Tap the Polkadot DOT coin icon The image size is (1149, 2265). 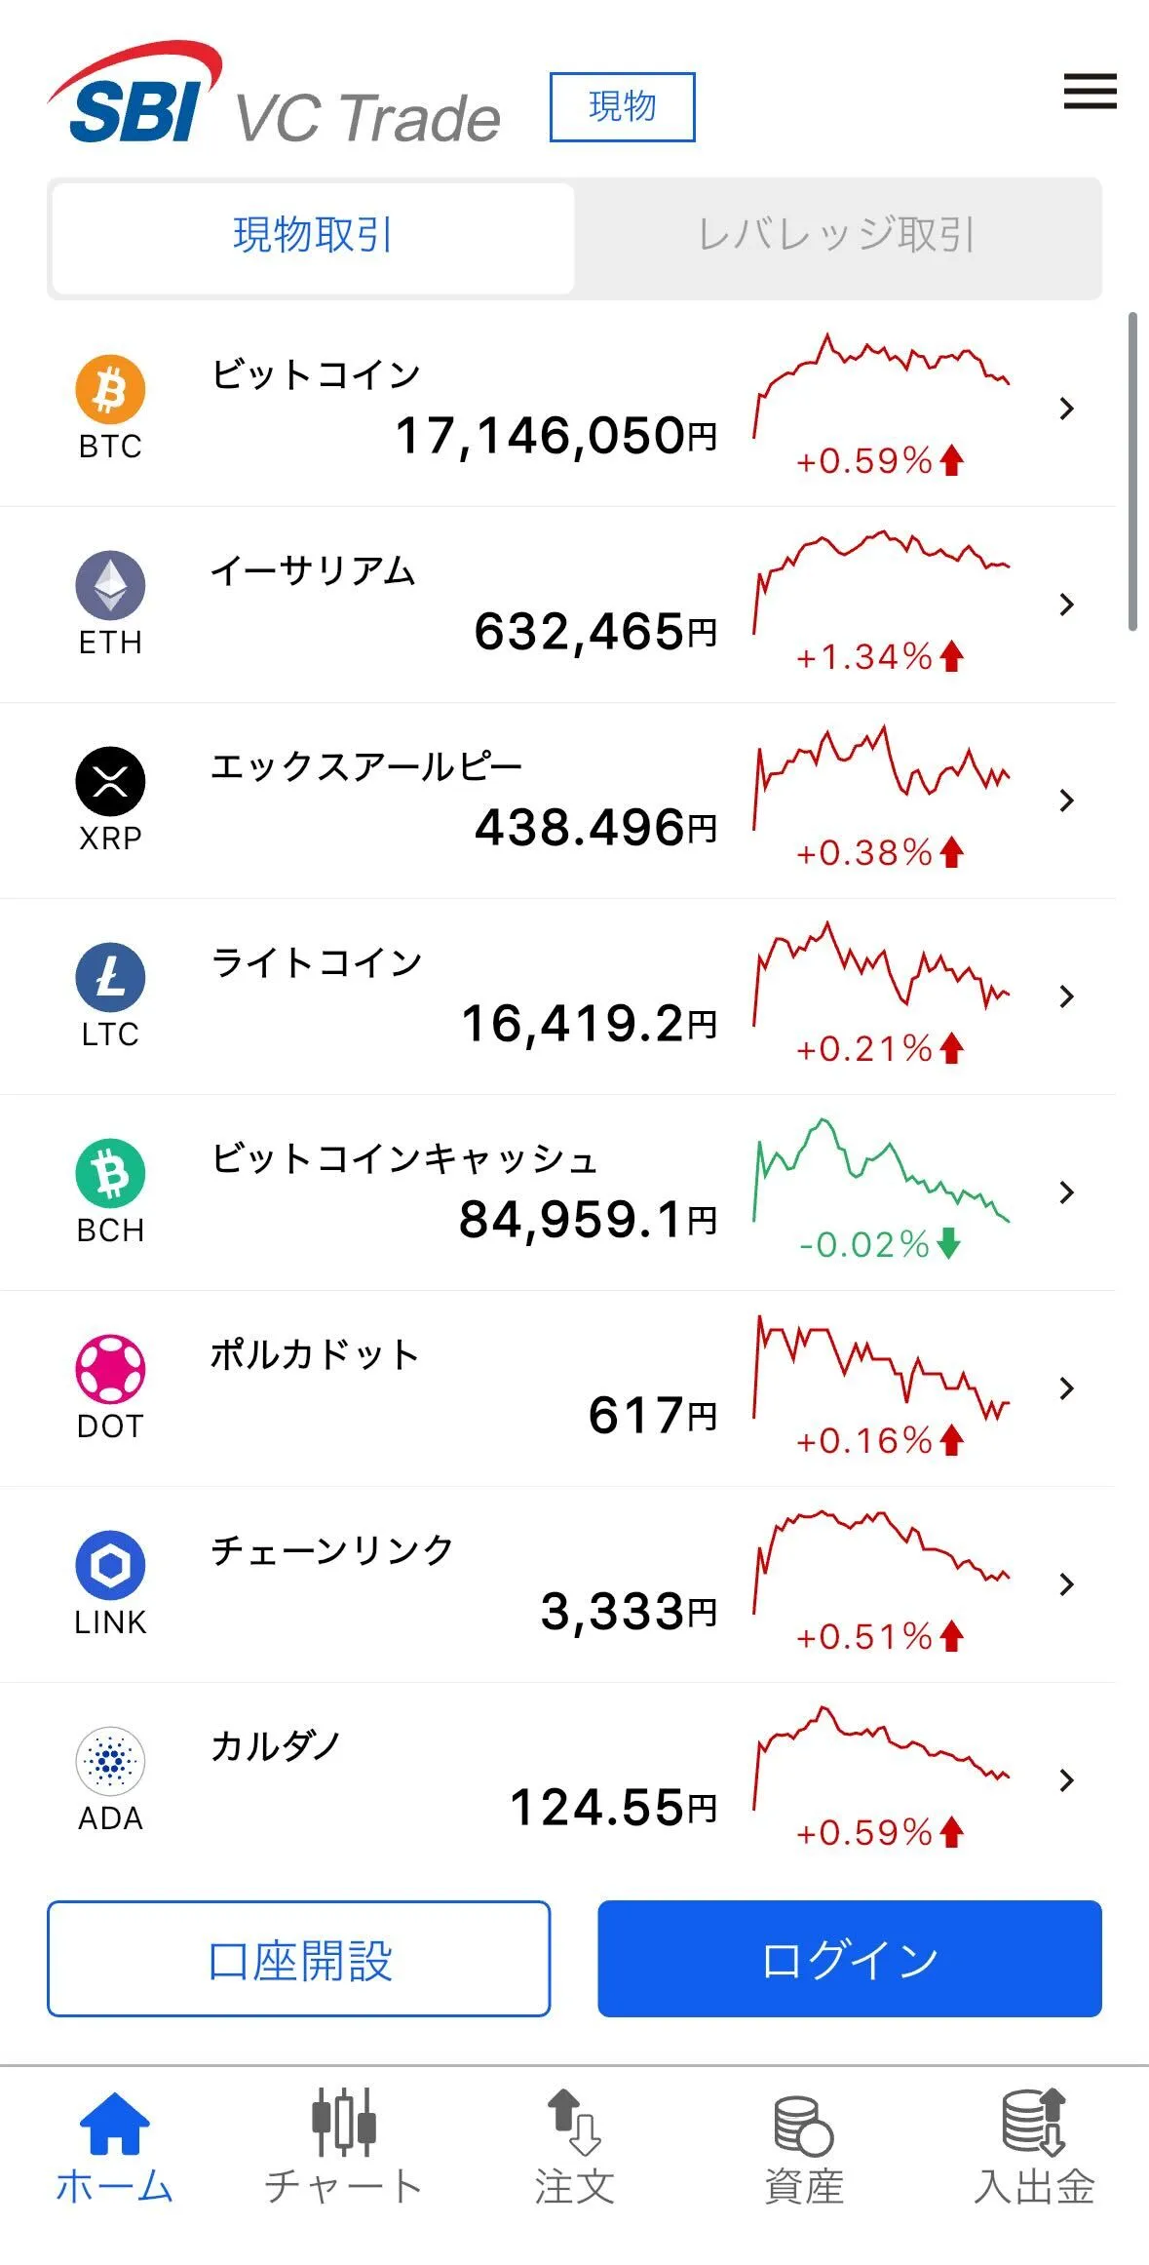click(110, 1369)
